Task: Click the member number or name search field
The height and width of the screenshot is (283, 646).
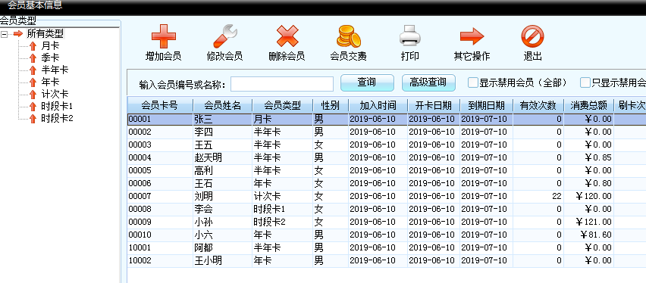Action: 282,84
